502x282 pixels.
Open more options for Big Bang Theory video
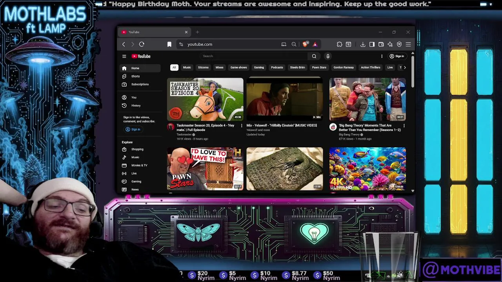click(404, 126)
